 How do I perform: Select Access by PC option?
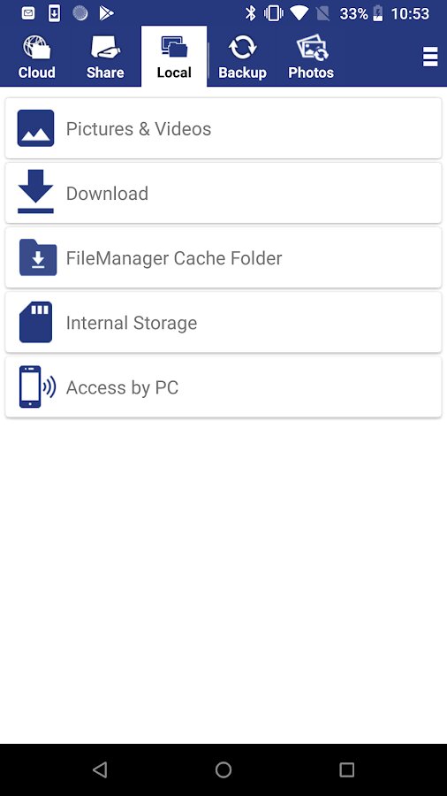point(223,387)
